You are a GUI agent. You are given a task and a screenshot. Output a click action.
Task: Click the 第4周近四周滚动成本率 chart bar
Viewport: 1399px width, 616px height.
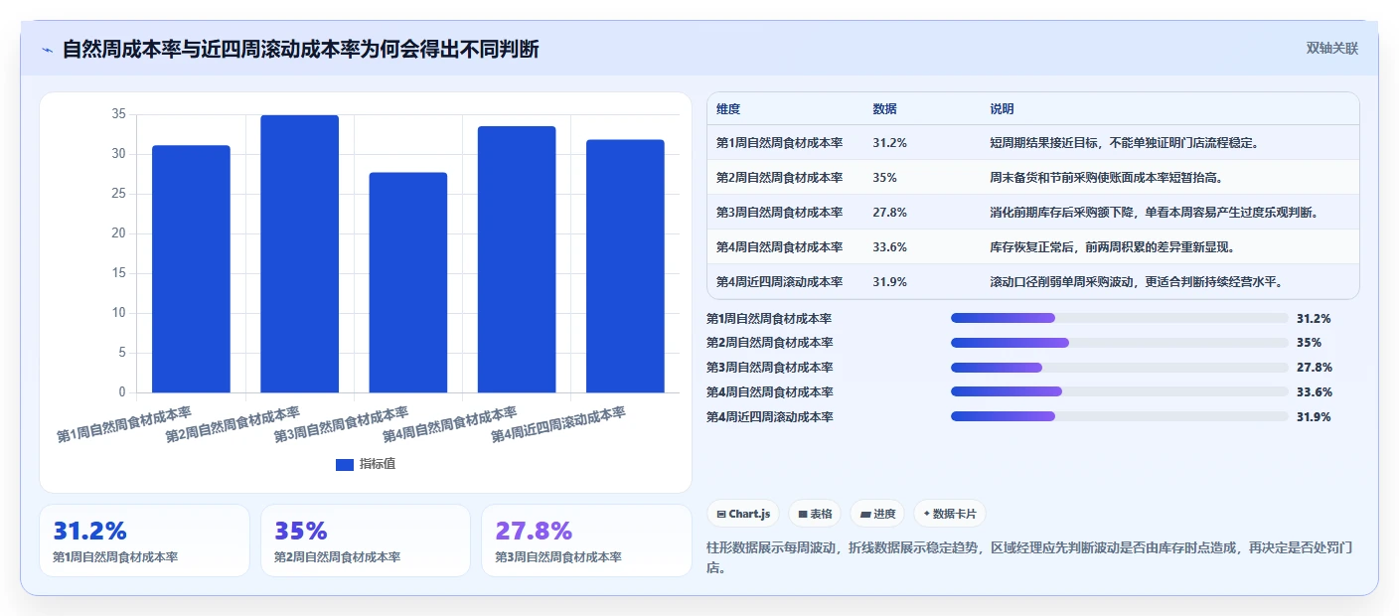(625, 266)
